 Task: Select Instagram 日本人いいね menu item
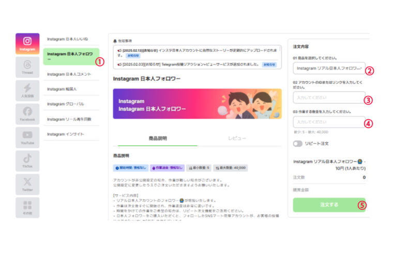(x=71, y=39)
